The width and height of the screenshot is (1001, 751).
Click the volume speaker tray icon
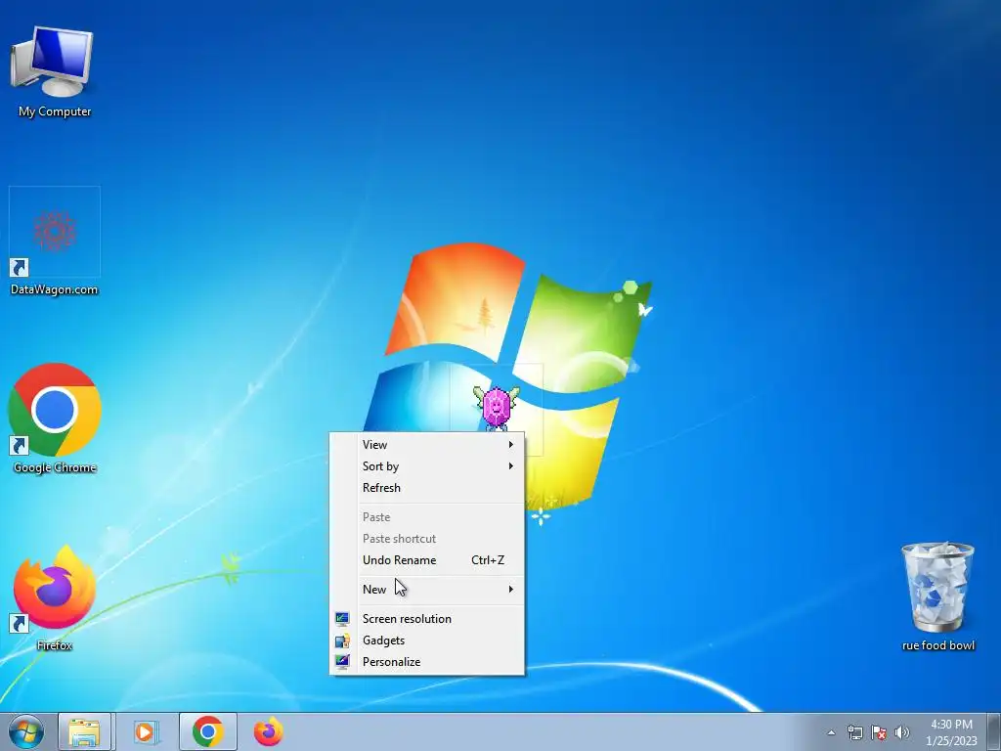[x=901, y=732]
